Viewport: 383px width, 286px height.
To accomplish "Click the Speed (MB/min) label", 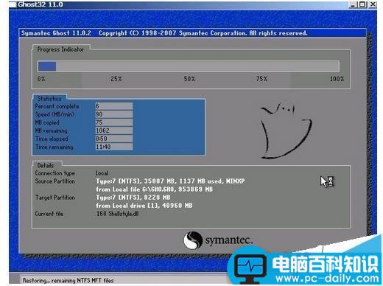I will 55,114.
